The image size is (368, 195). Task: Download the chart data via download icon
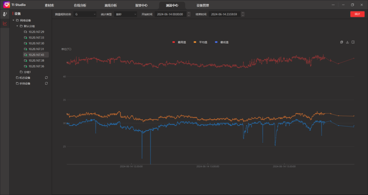(x=347, y=42)
